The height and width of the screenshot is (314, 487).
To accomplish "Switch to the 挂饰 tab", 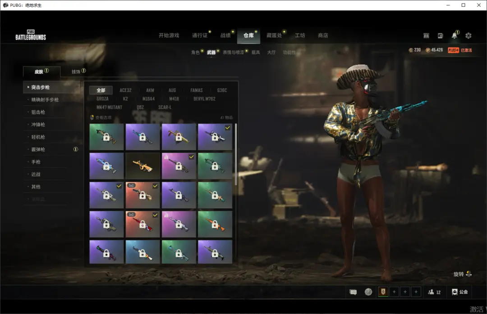I will coord(76,72).
